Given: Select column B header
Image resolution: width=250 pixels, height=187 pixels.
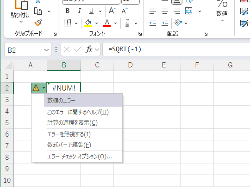Looking at the screenshot, I should point(64,65).
